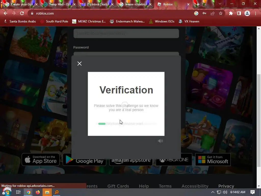Open the Privacy footer link
The height and width of the screenshot is (196, 261).
(226, 186)
